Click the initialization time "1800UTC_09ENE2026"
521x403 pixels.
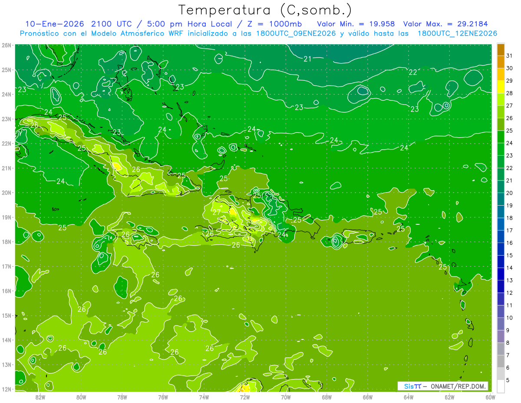click(295, 33)
